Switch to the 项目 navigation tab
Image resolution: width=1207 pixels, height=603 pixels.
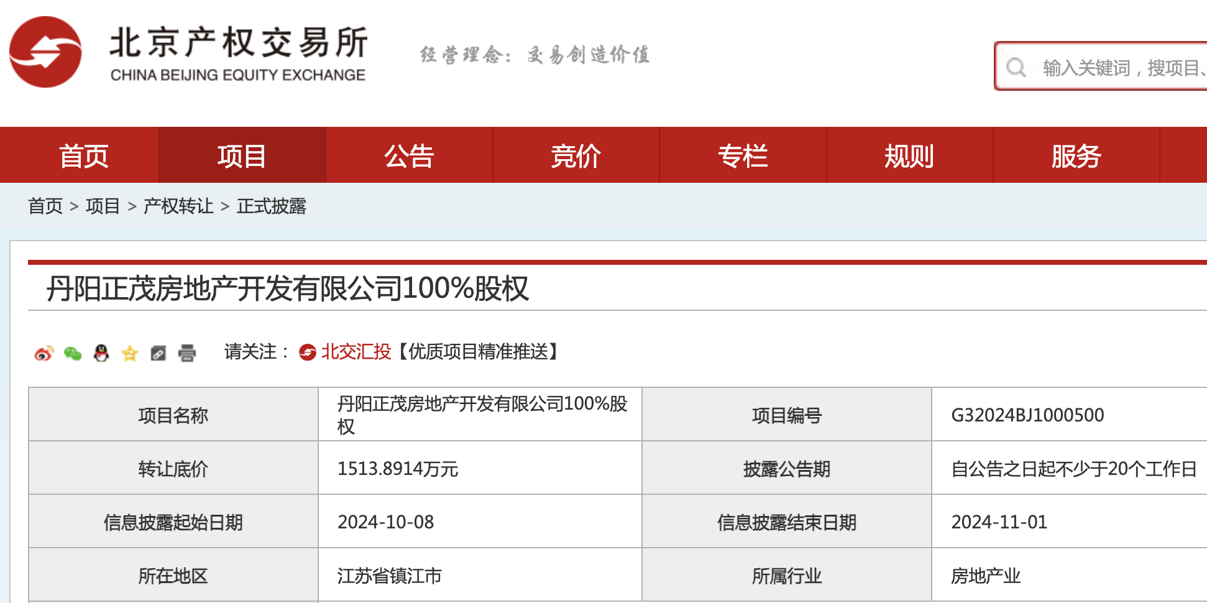tap(242, 155)
